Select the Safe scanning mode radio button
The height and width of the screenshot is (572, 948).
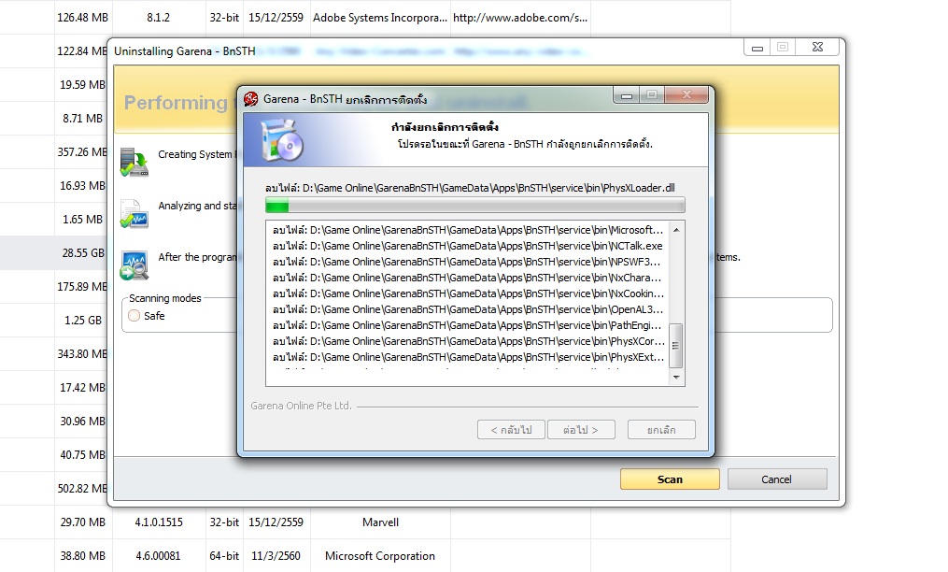[x=134, y=315]
